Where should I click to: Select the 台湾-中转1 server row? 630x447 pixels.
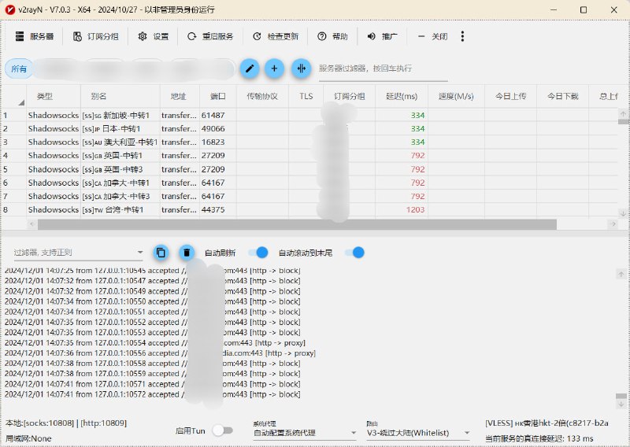point(309,209)
